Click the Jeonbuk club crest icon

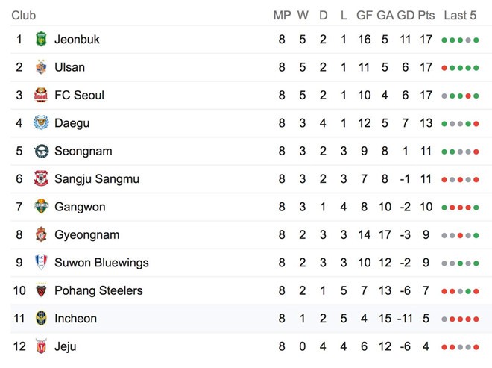coord(41,40)
